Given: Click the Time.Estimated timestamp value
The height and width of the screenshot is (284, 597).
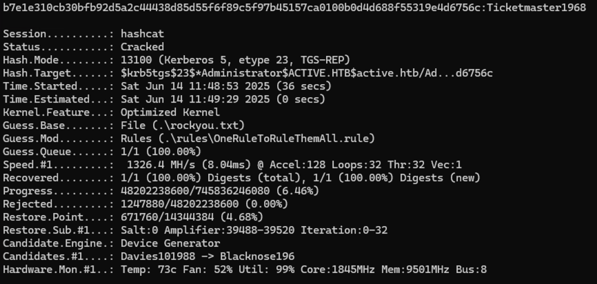Looking at the screenshot, I should point(198,99).
